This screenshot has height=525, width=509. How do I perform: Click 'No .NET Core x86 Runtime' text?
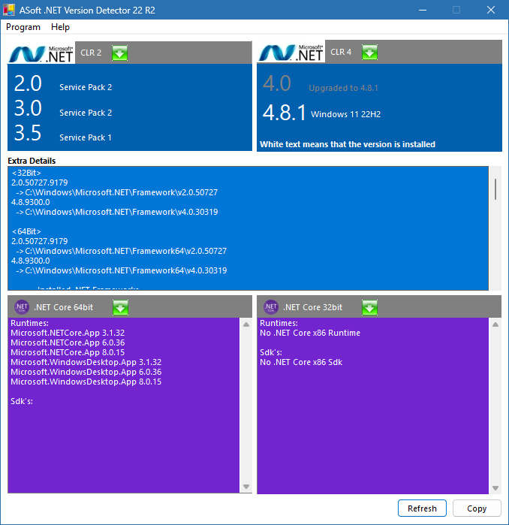click(x=310, y=333)
